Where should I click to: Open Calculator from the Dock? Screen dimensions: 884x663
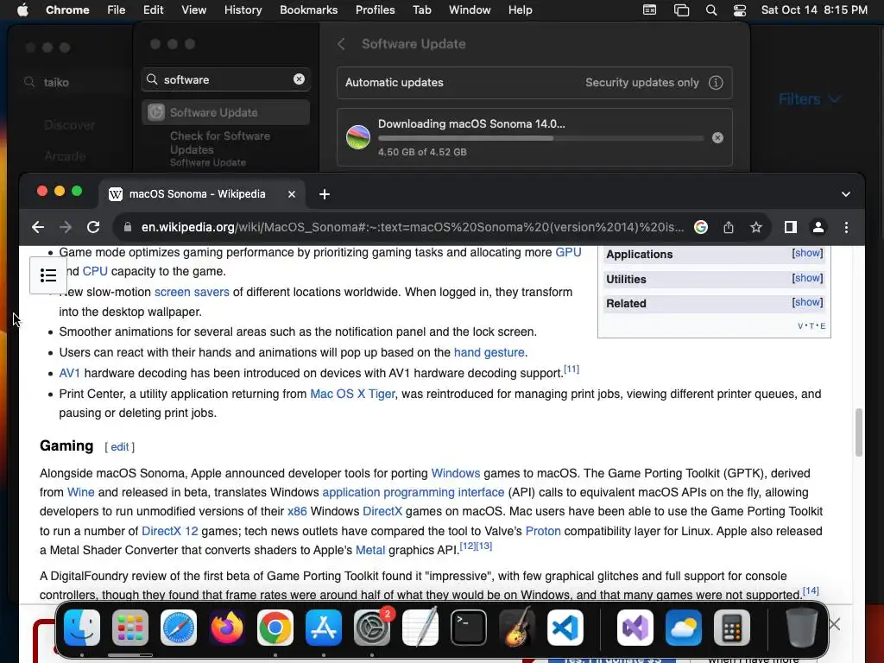coord(732,628)
